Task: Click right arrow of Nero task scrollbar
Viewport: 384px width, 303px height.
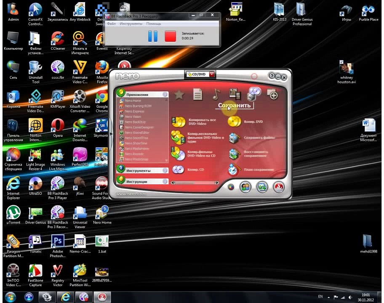Action: click(x=216, y=183)
